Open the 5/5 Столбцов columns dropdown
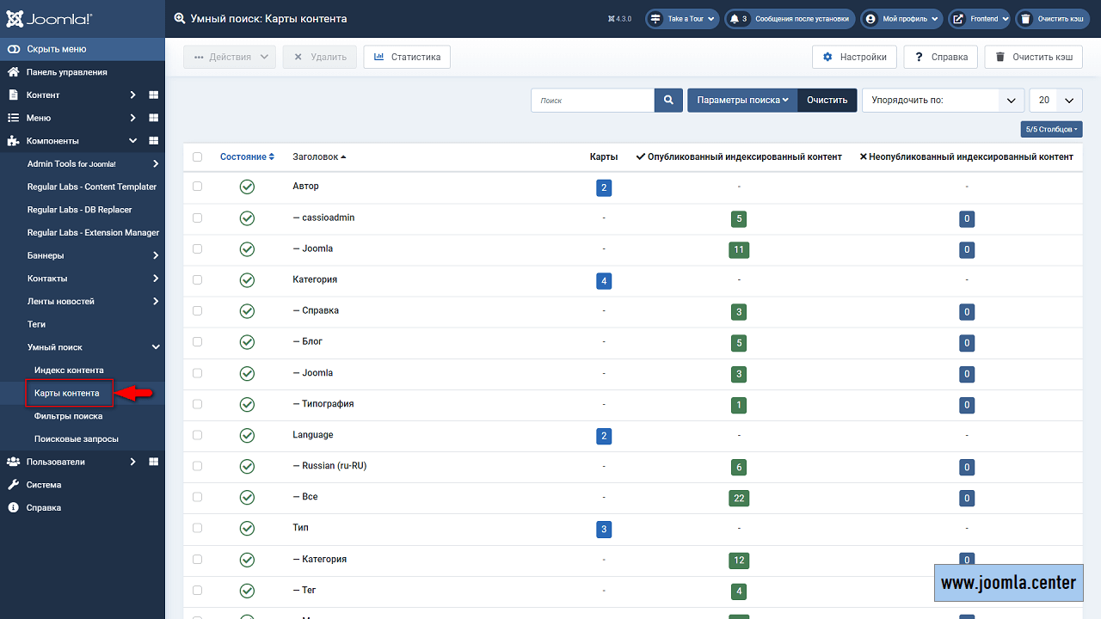The height and width of the screenshot is (619, 1101). point(1051,130)
